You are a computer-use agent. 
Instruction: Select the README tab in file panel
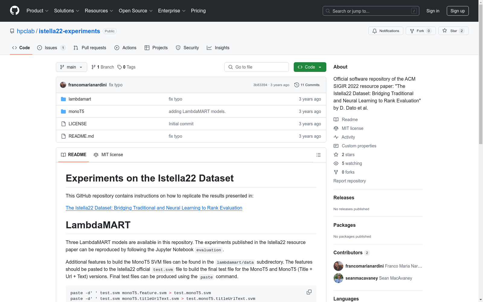coord(74,155)
